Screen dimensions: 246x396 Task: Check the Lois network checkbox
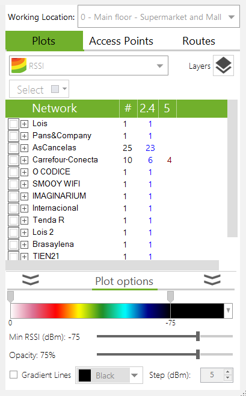tap(13, 124)
